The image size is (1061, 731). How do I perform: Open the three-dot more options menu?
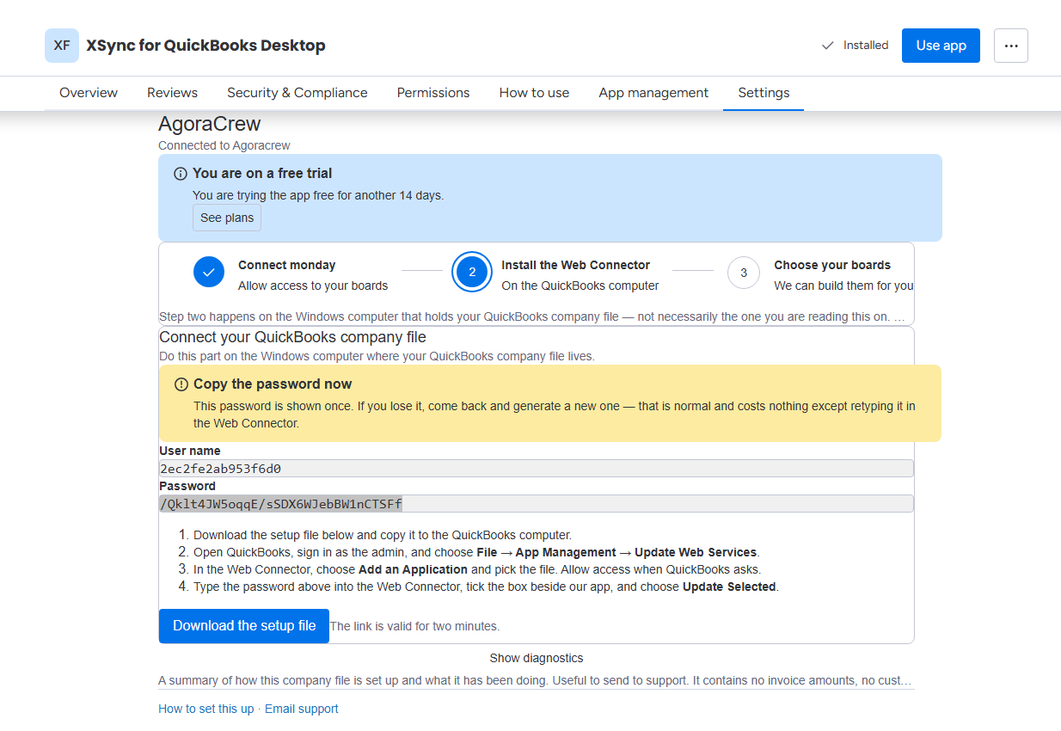pyautogui.click(x=1011, y=46)
